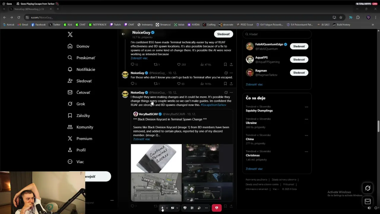Screen dimensions: 380x214
Task: Open more options for the Ukraine trend
Action: point(306,119)
